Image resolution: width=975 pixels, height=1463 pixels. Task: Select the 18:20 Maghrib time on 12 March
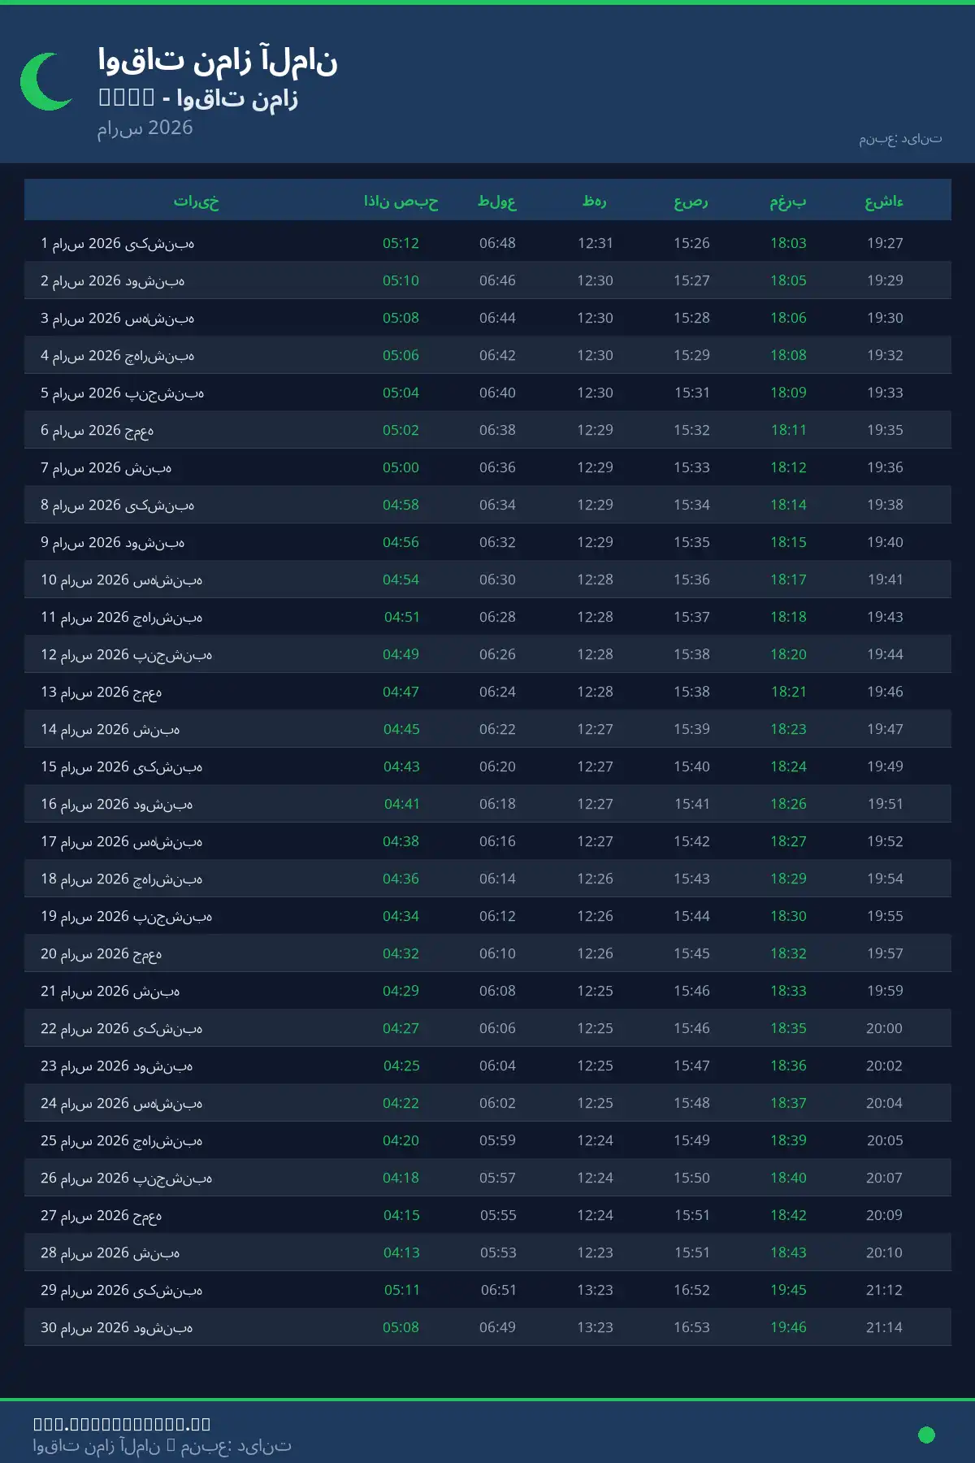coord(788,654)
